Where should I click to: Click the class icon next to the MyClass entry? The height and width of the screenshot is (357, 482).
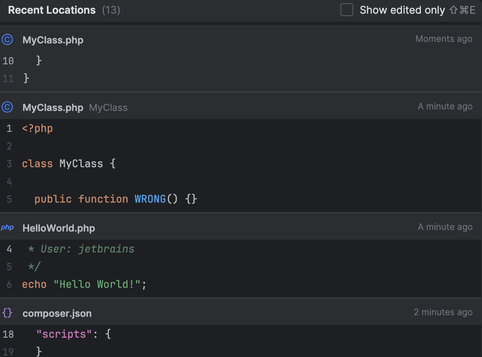coord(8,107)
